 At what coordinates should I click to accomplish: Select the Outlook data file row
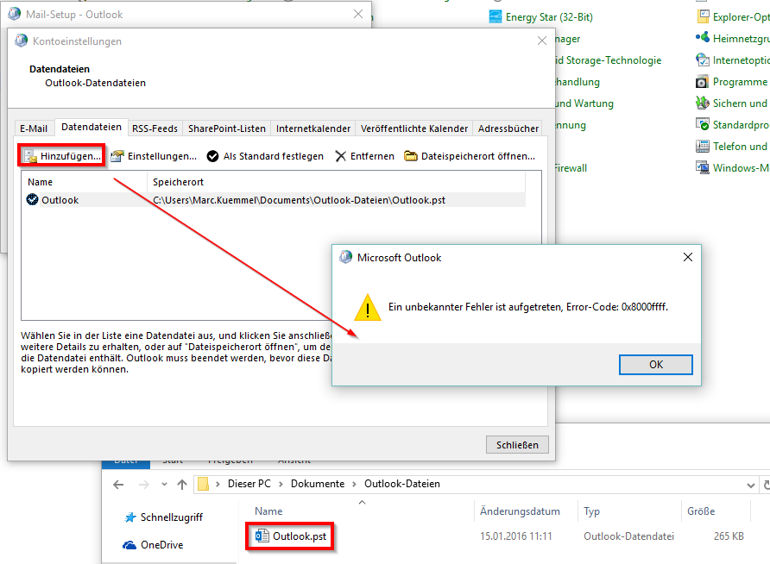click(x=275, y=200)
